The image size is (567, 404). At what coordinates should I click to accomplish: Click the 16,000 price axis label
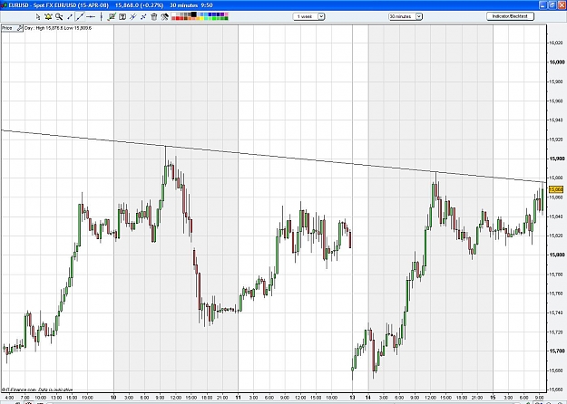556,63
